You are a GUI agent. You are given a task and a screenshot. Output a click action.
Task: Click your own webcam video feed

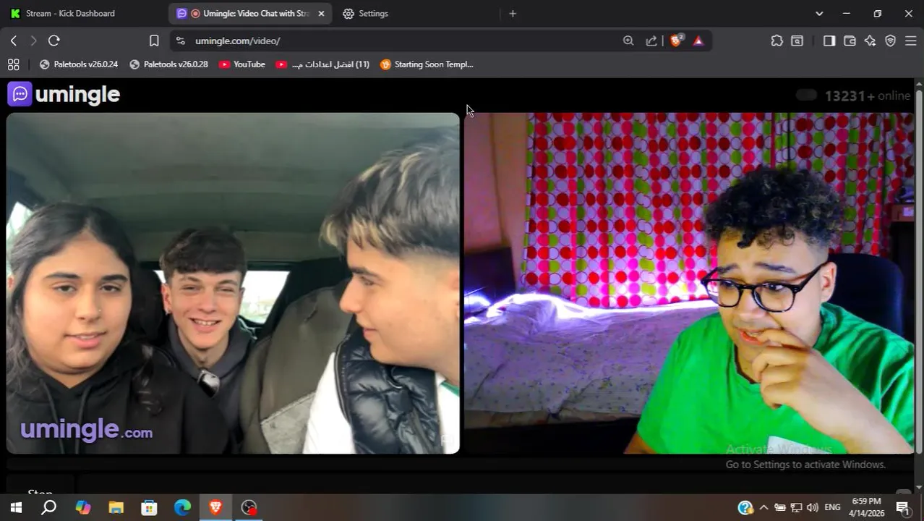pos(689,283)
